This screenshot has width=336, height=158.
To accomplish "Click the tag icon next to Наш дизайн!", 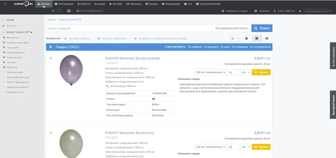I will tap(4, 47).
